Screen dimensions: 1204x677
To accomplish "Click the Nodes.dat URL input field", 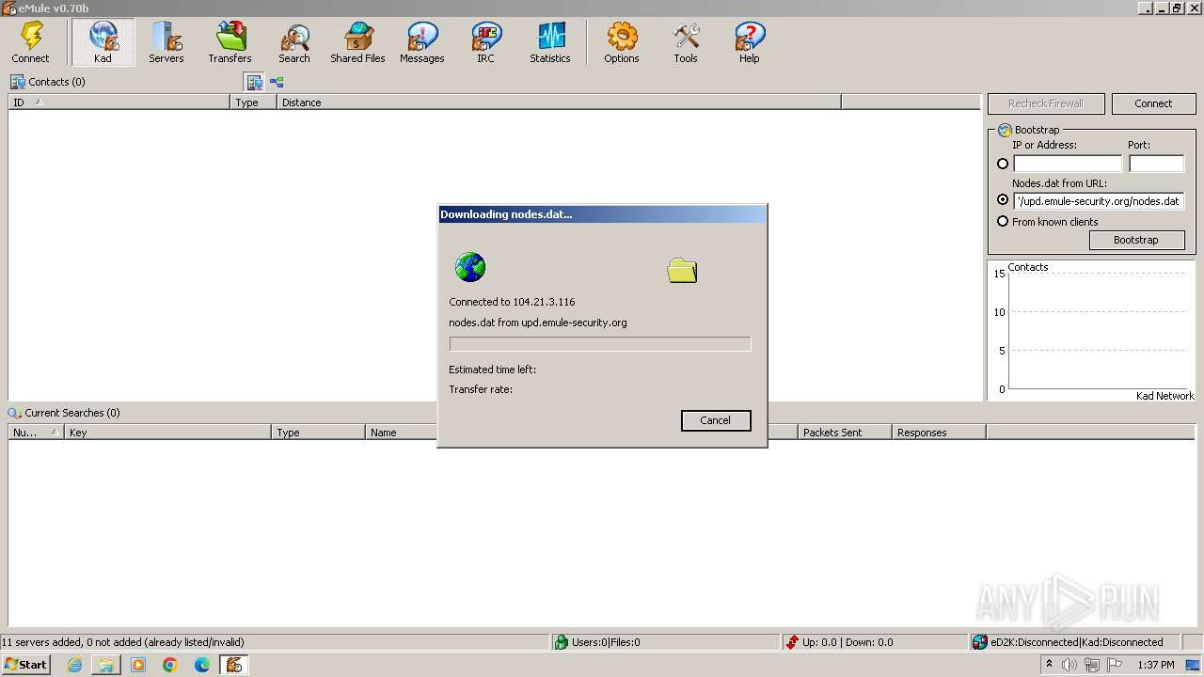I will coord(1099,201).
